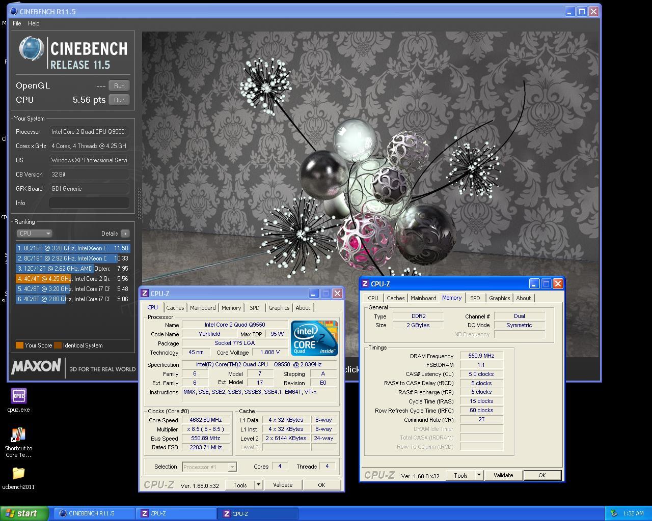Click the brown Identical System legend swatch
652x521 pixels.
tap(58, 345)
